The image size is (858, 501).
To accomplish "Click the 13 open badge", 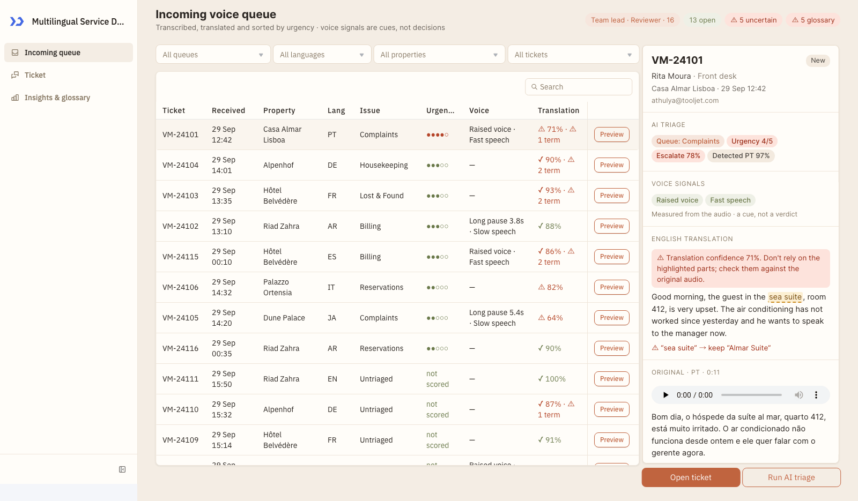I will 702,20.
